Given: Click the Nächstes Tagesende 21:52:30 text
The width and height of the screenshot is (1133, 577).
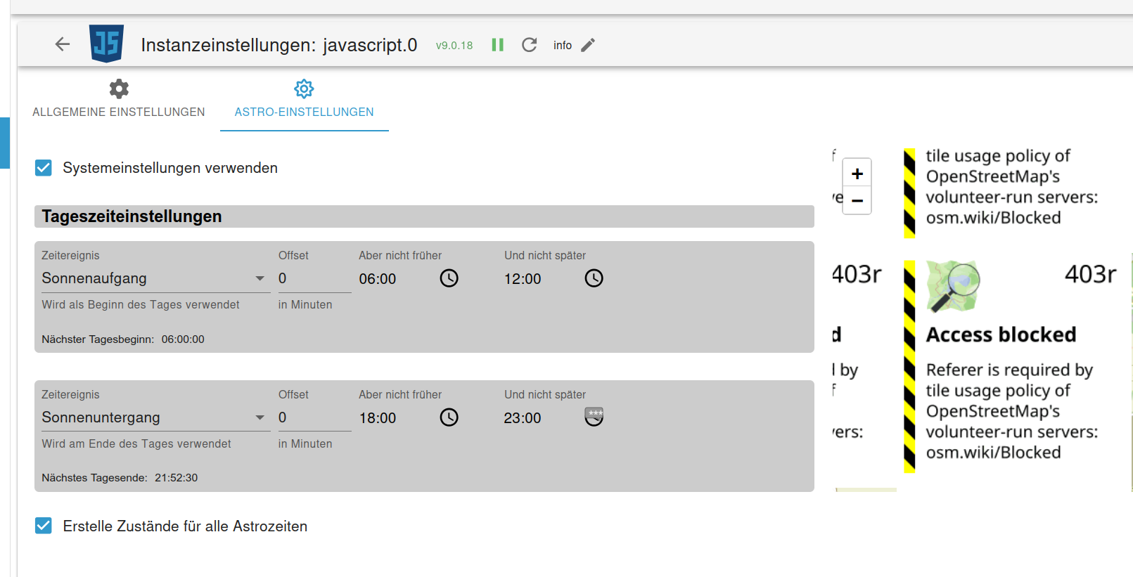Looking at the screenshot, I should point(120,478).
